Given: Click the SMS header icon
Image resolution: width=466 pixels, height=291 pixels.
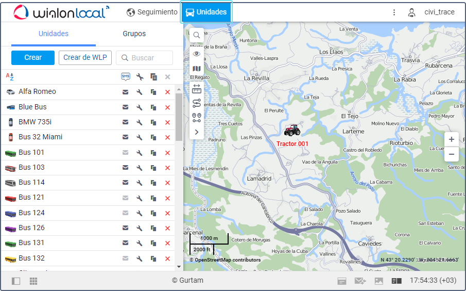Looking at the screenshot, I should (x=126, y=77).
